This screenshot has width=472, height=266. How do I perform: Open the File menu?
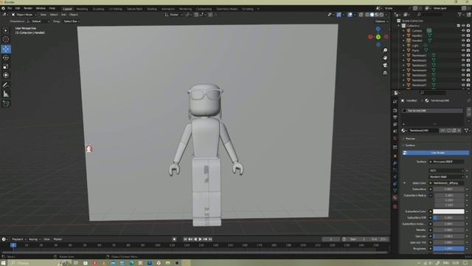[x=10, y=8]
